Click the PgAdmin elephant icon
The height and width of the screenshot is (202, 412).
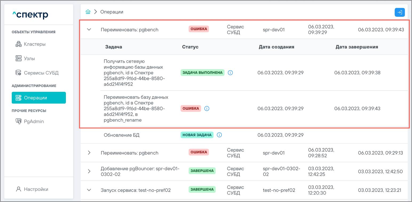coord(18,121)
